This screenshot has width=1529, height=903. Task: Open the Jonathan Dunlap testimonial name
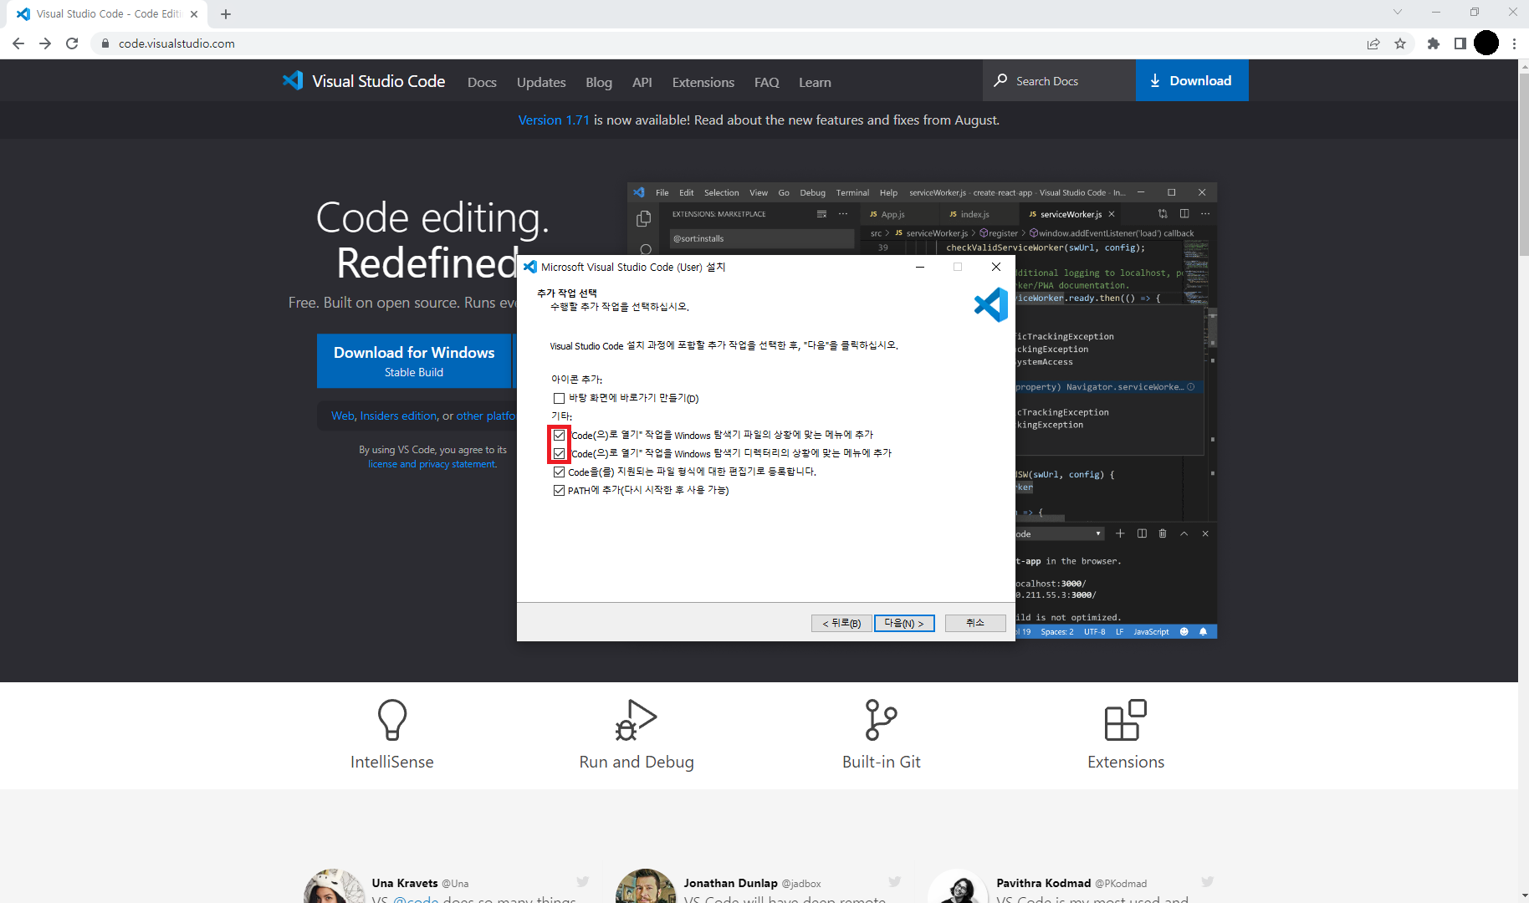[x=730, y=883]
